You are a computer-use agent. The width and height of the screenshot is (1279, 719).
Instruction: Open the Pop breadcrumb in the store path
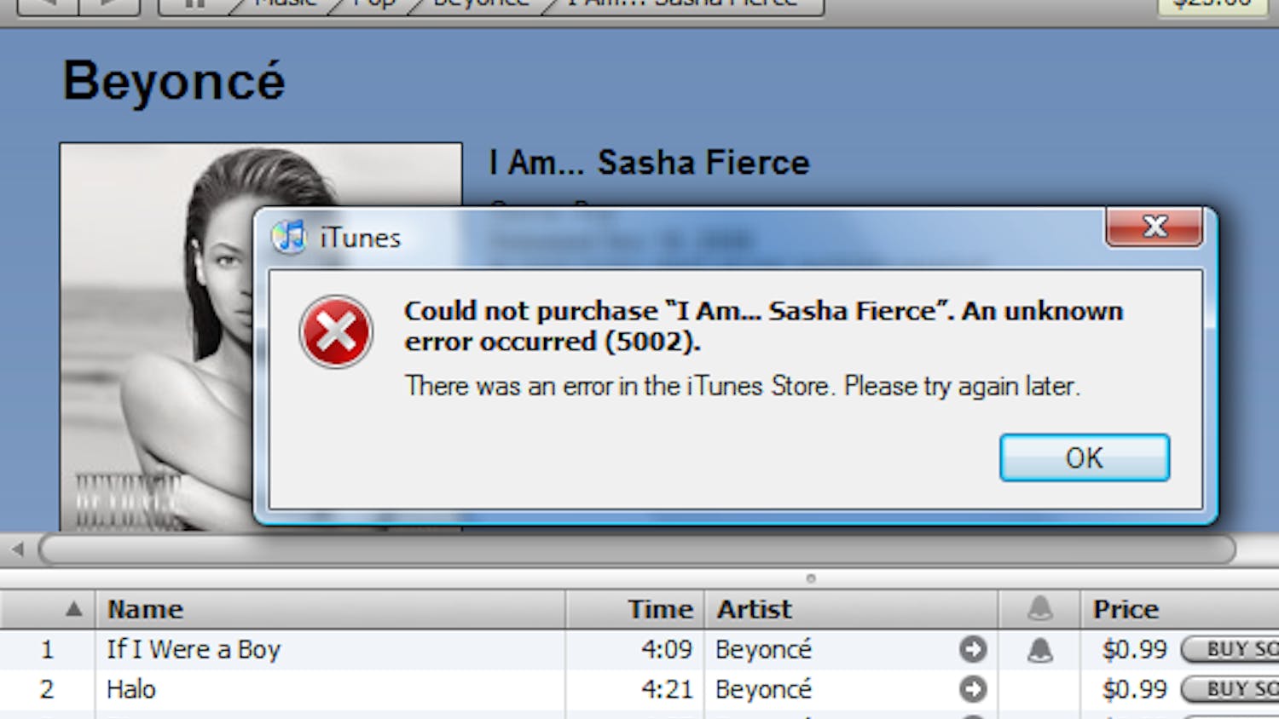click(x=373, y=4)
